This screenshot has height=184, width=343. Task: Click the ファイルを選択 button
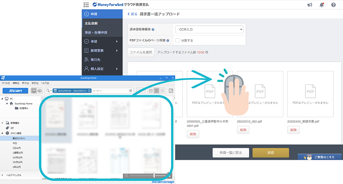(141, 52)
